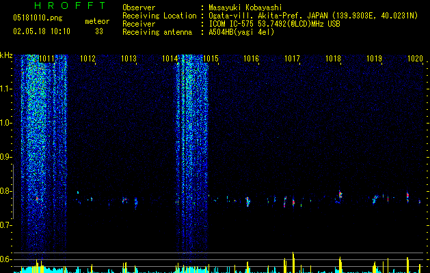Click the 1019 time marker
This screenshot has width=430, height=273.
click(375, 59)
